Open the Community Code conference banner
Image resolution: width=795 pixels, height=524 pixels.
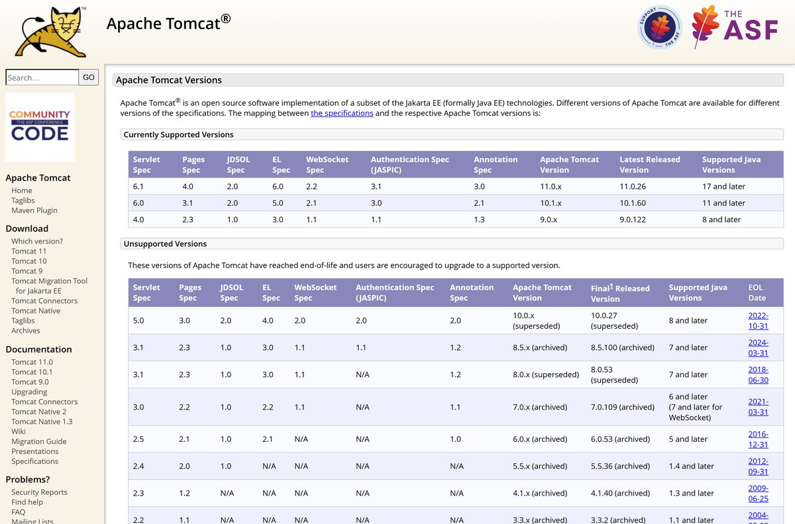tap(40, 127)
